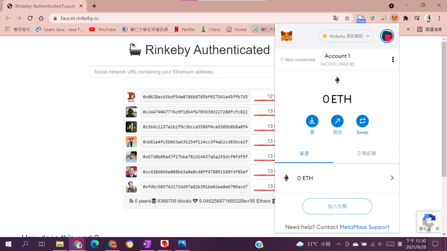Click the reCAPTCHA badge

429,222
